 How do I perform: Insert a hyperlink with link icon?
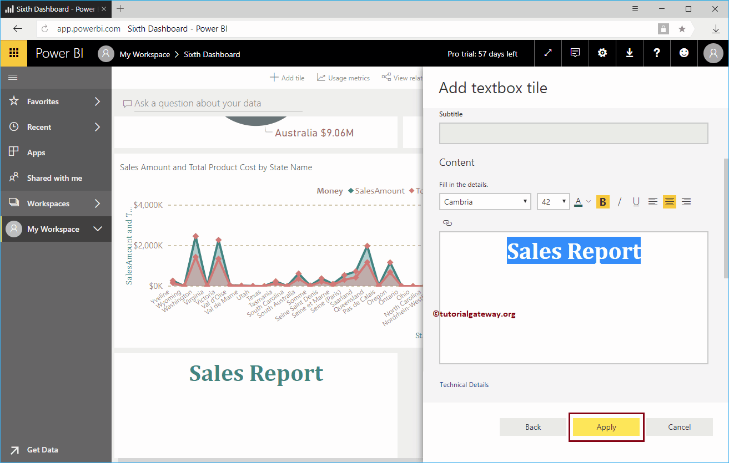[x=448, y=223]
